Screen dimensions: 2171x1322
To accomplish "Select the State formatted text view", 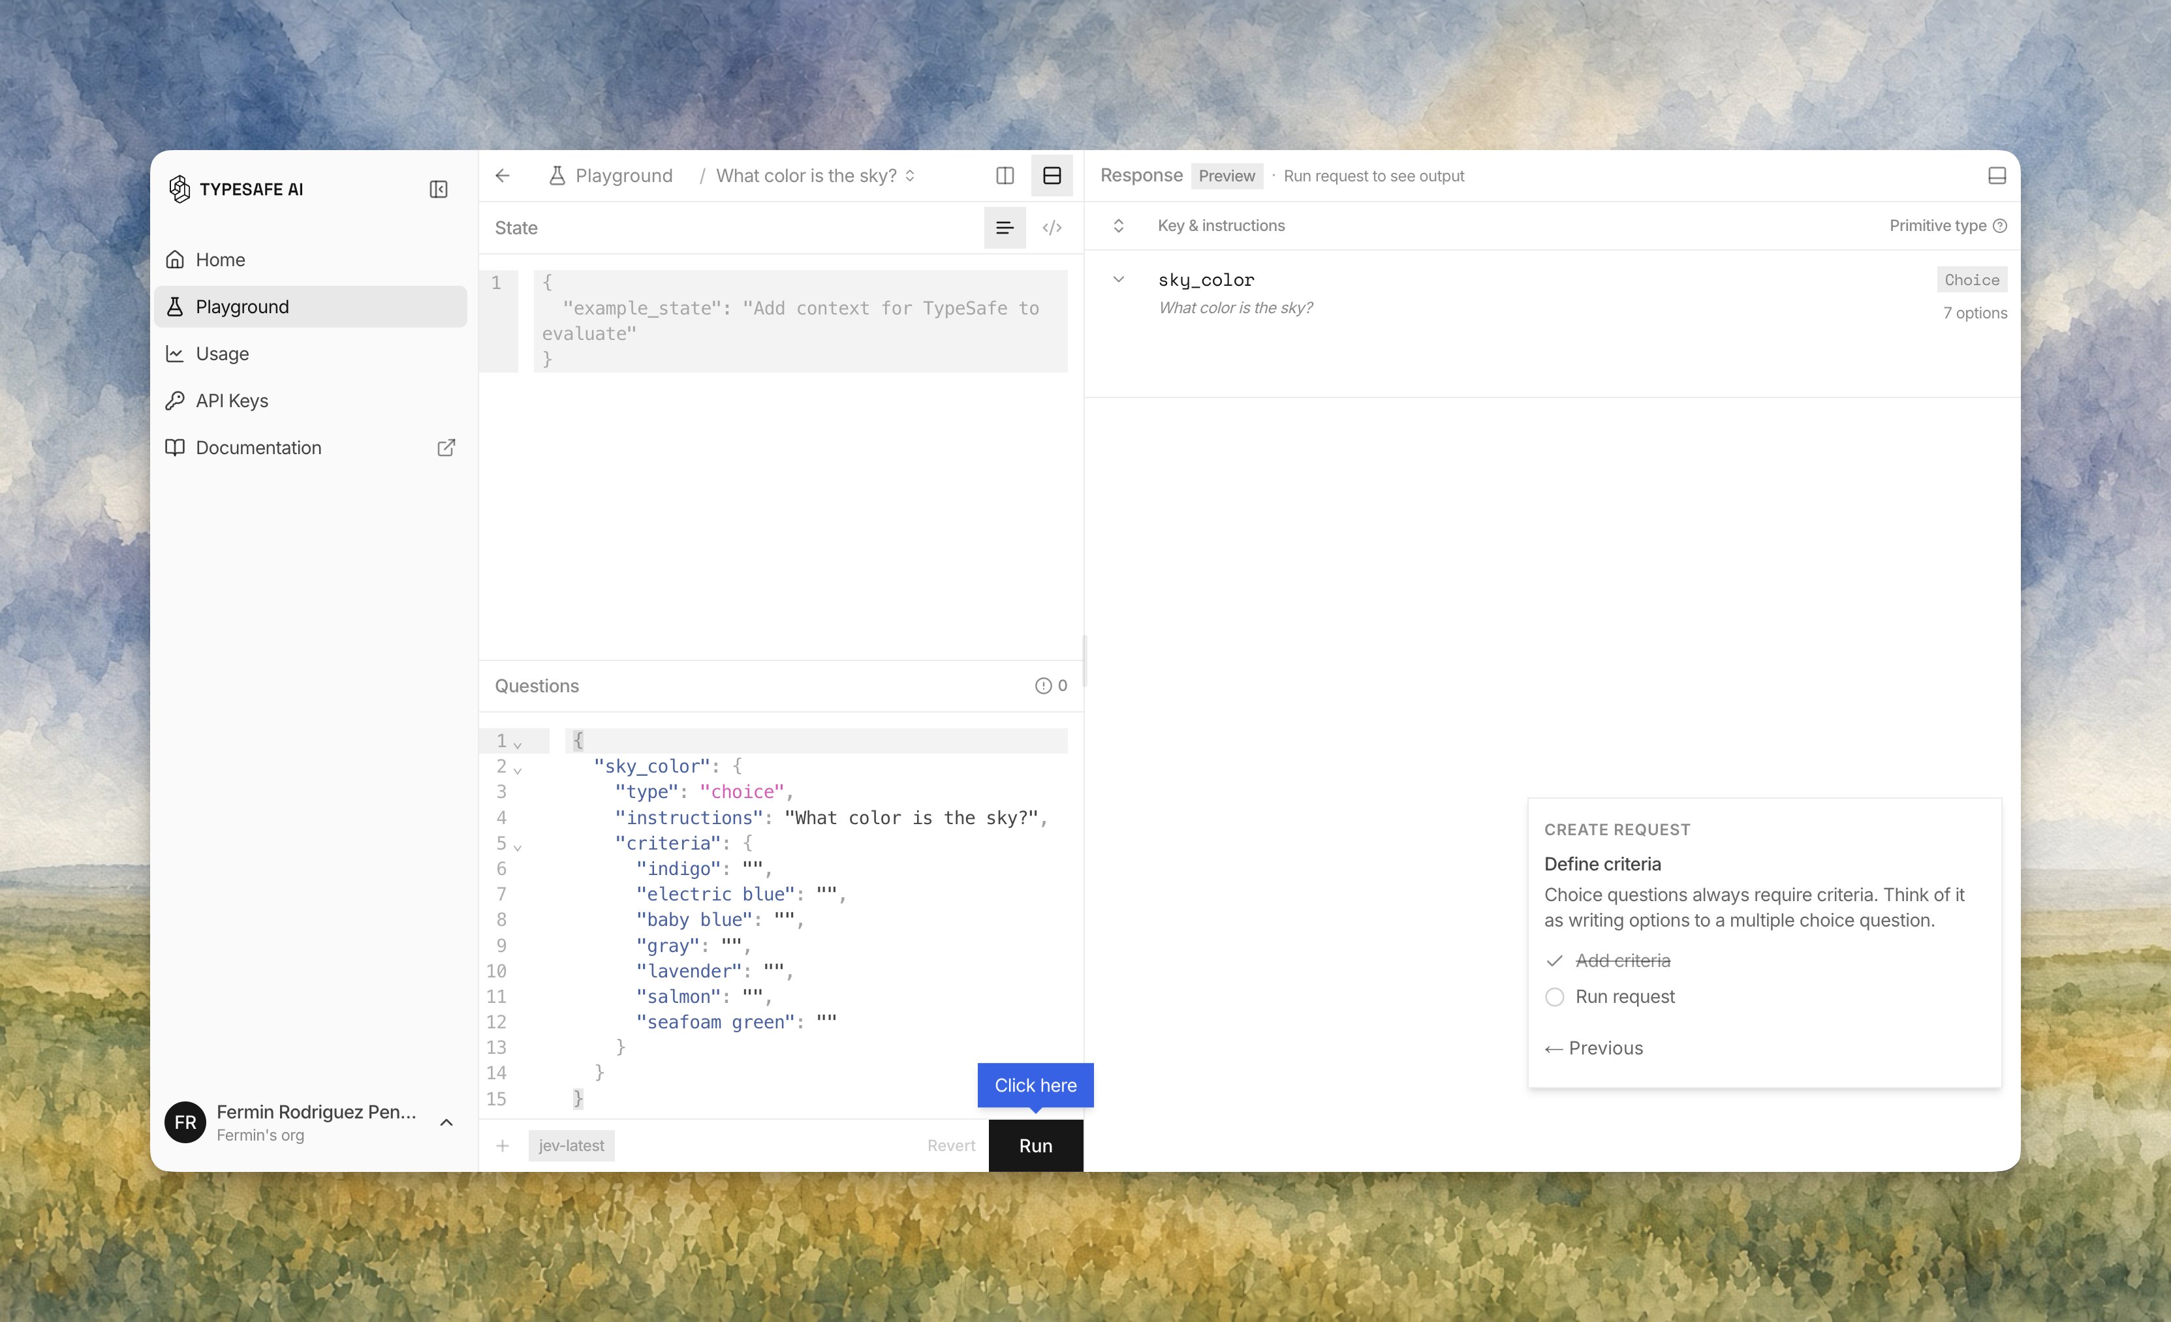I will pyautogui.click(x=1005, y=228).
